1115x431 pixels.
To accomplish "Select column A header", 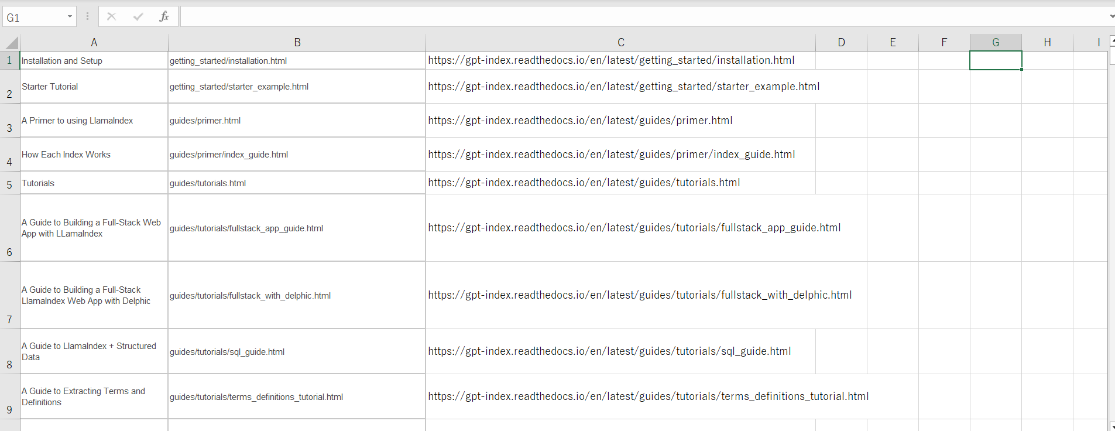I will pos(94,43).
